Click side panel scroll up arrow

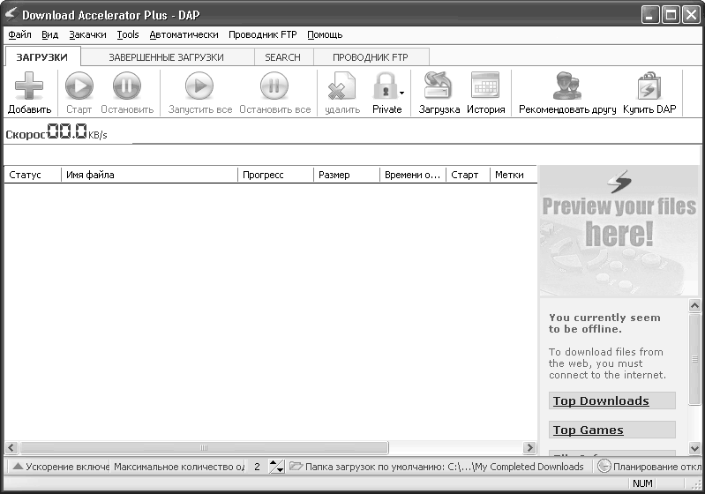(694, 305)
